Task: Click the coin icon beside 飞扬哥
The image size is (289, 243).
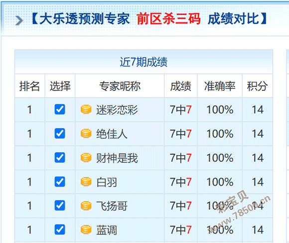Action: (86, 206)
